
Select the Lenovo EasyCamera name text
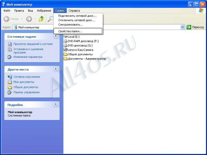click(x=80, y=50)
